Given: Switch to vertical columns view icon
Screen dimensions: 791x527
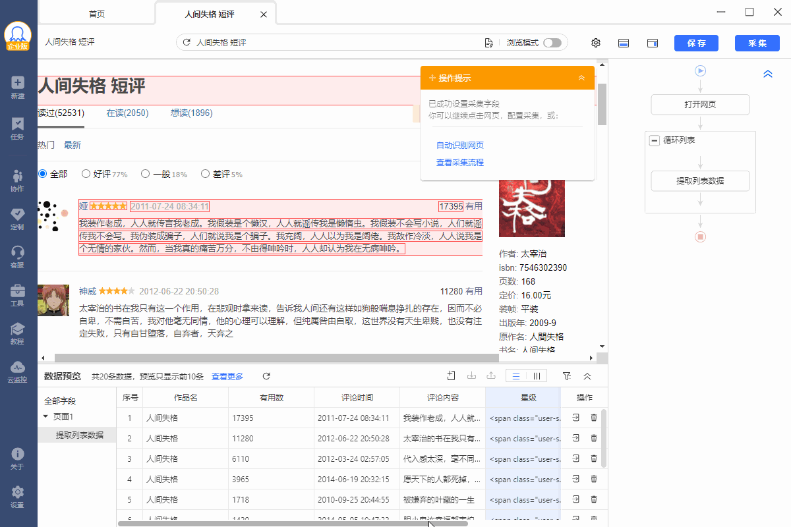Looking at the screenshot, I should tap(537, 376).
